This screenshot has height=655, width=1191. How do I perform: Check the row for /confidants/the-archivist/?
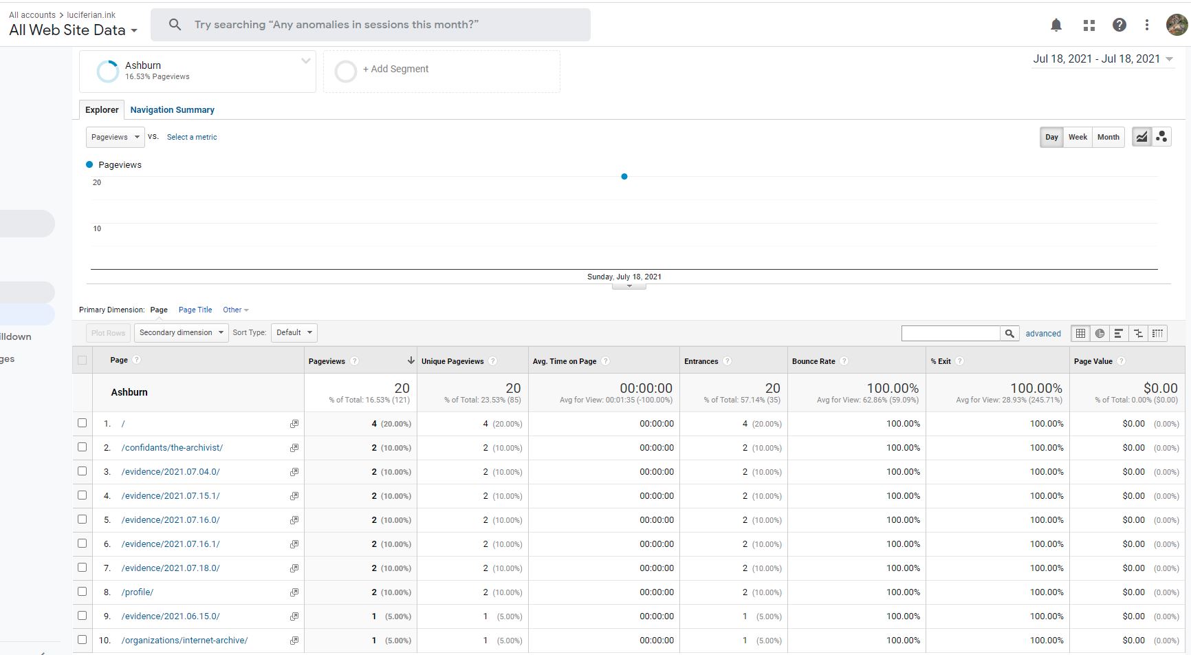[83, 447]
